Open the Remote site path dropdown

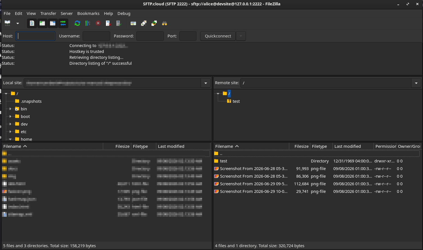point(416,83)
